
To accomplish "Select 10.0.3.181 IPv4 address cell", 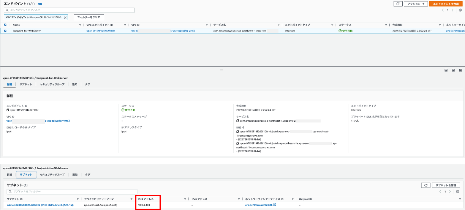I will [x=144, y=205].
